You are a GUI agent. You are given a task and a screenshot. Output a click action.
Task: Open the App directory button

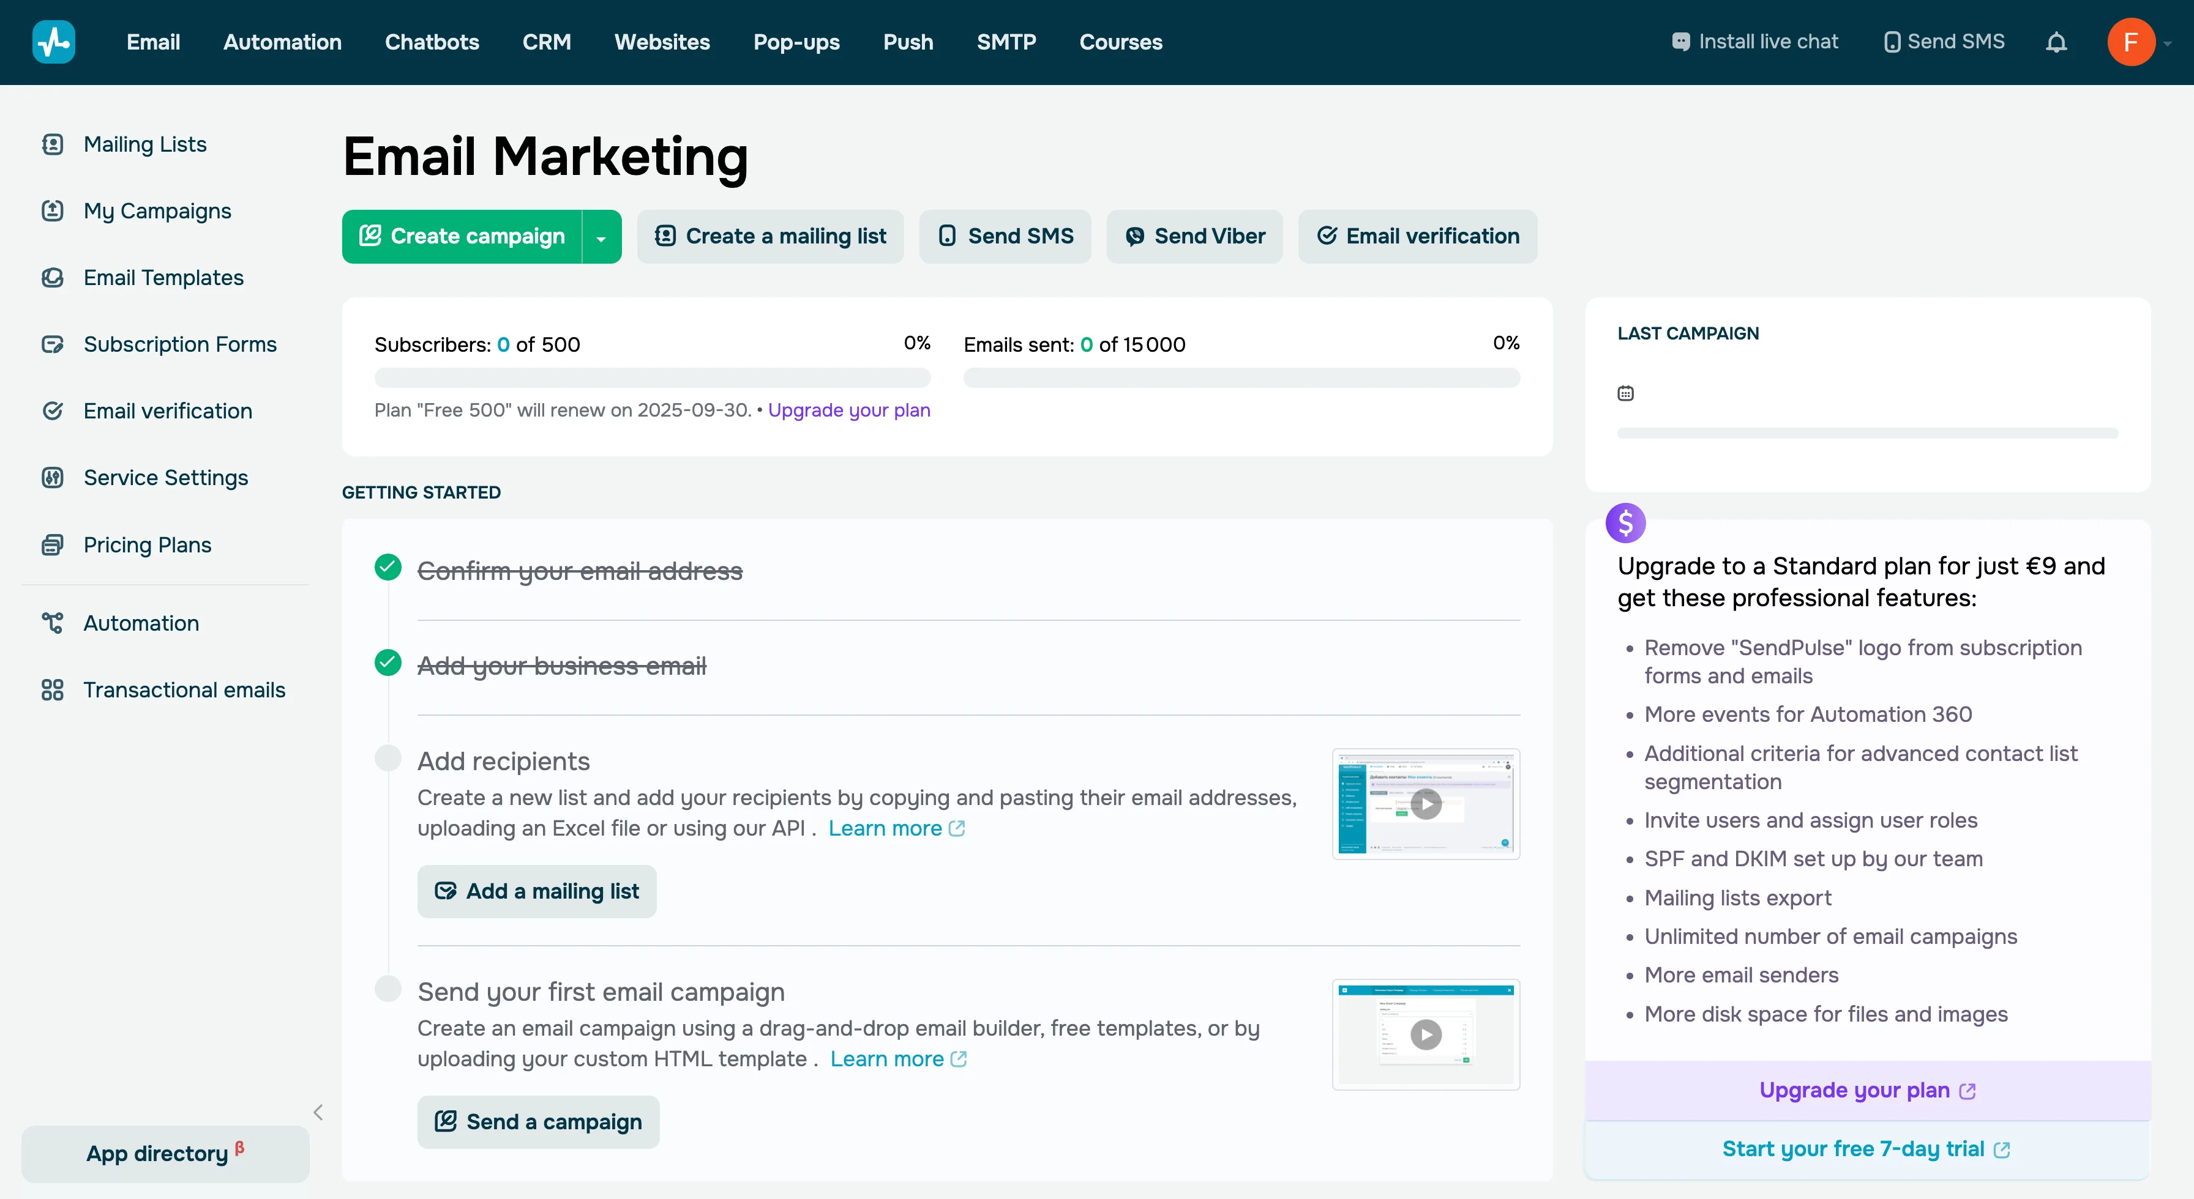click(x=165, y=1153)
